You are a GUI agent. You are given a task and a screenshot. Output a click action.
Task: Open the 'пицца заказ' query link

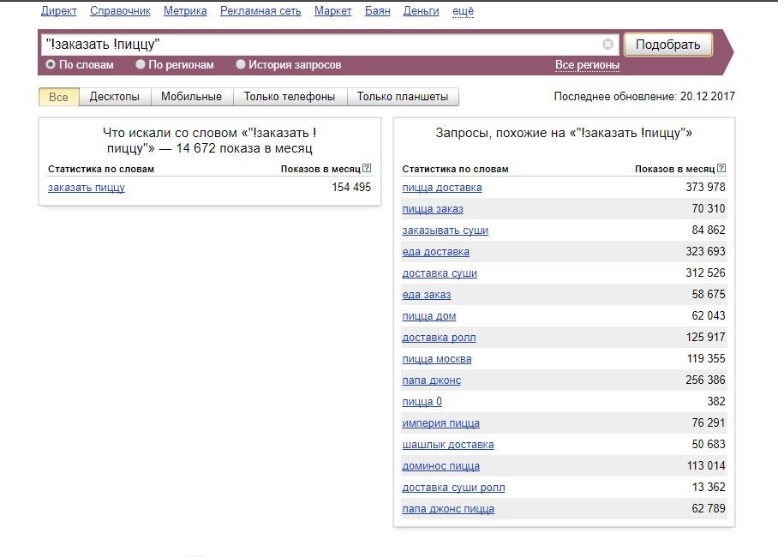pyautogui.click(x=433, y=209)
